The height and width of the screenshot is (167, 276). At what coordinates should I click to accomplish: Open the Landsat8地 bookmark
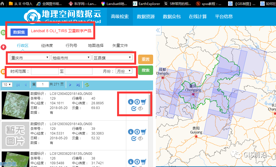[114, 4]
